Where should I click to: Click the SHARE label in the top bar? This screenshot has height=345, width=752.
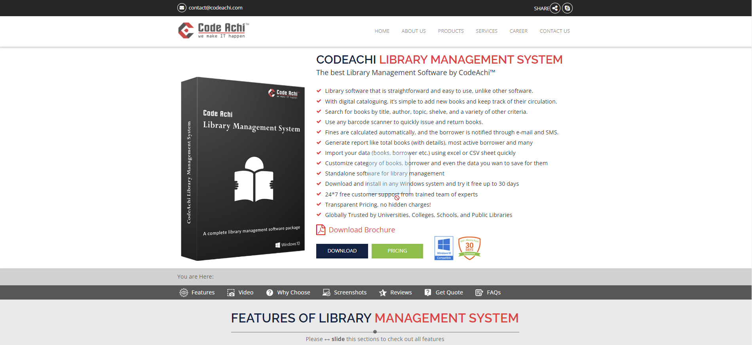(541, 8)
